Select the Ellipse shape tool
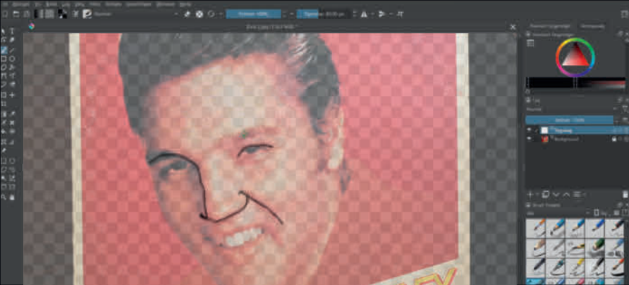This screenshot has height=285, width=629. point(12,59)
